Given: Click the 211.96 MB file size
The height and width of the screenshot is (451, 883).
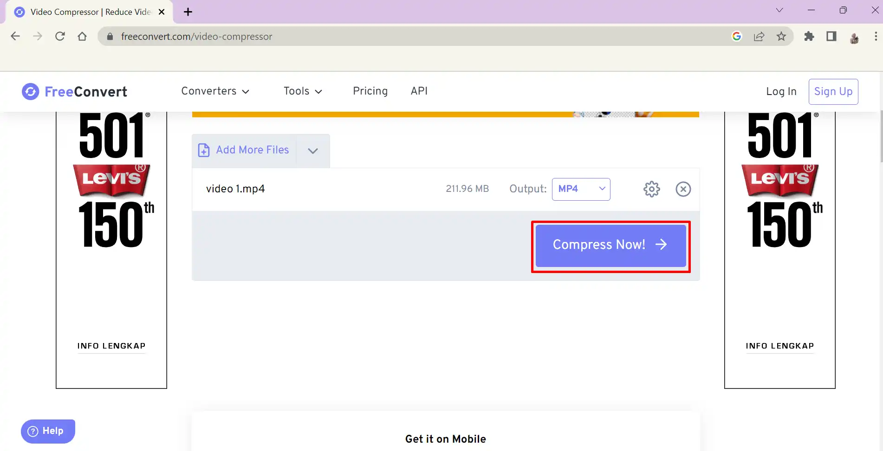Looking at the screenshot, I should tap(467, 189).
